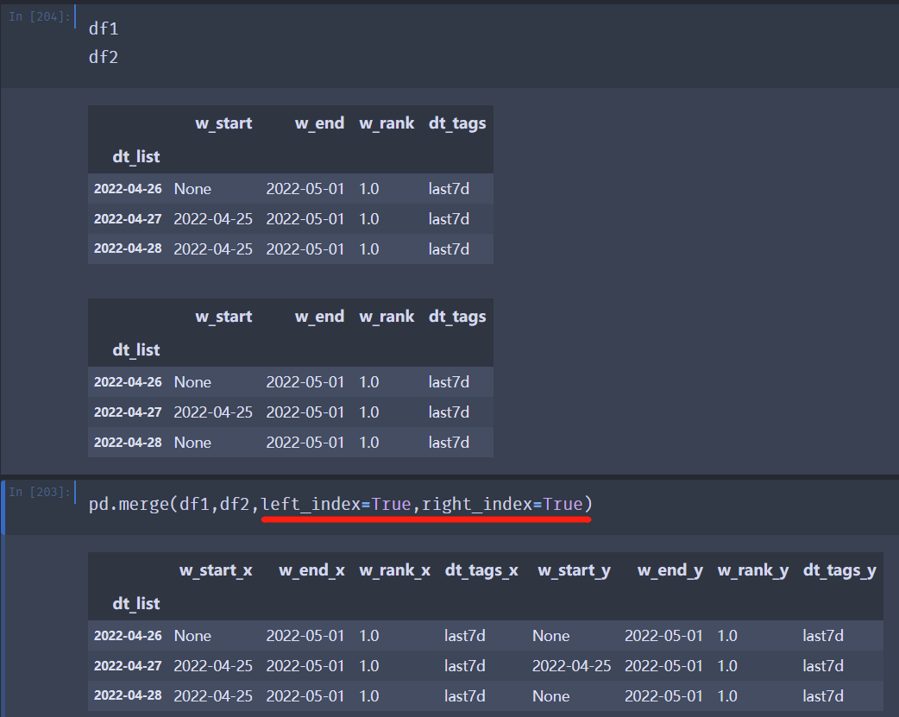
Task: Click w_start_y 2022-04-25 in merged 04-27 row
Action: [x=572, y=666]
